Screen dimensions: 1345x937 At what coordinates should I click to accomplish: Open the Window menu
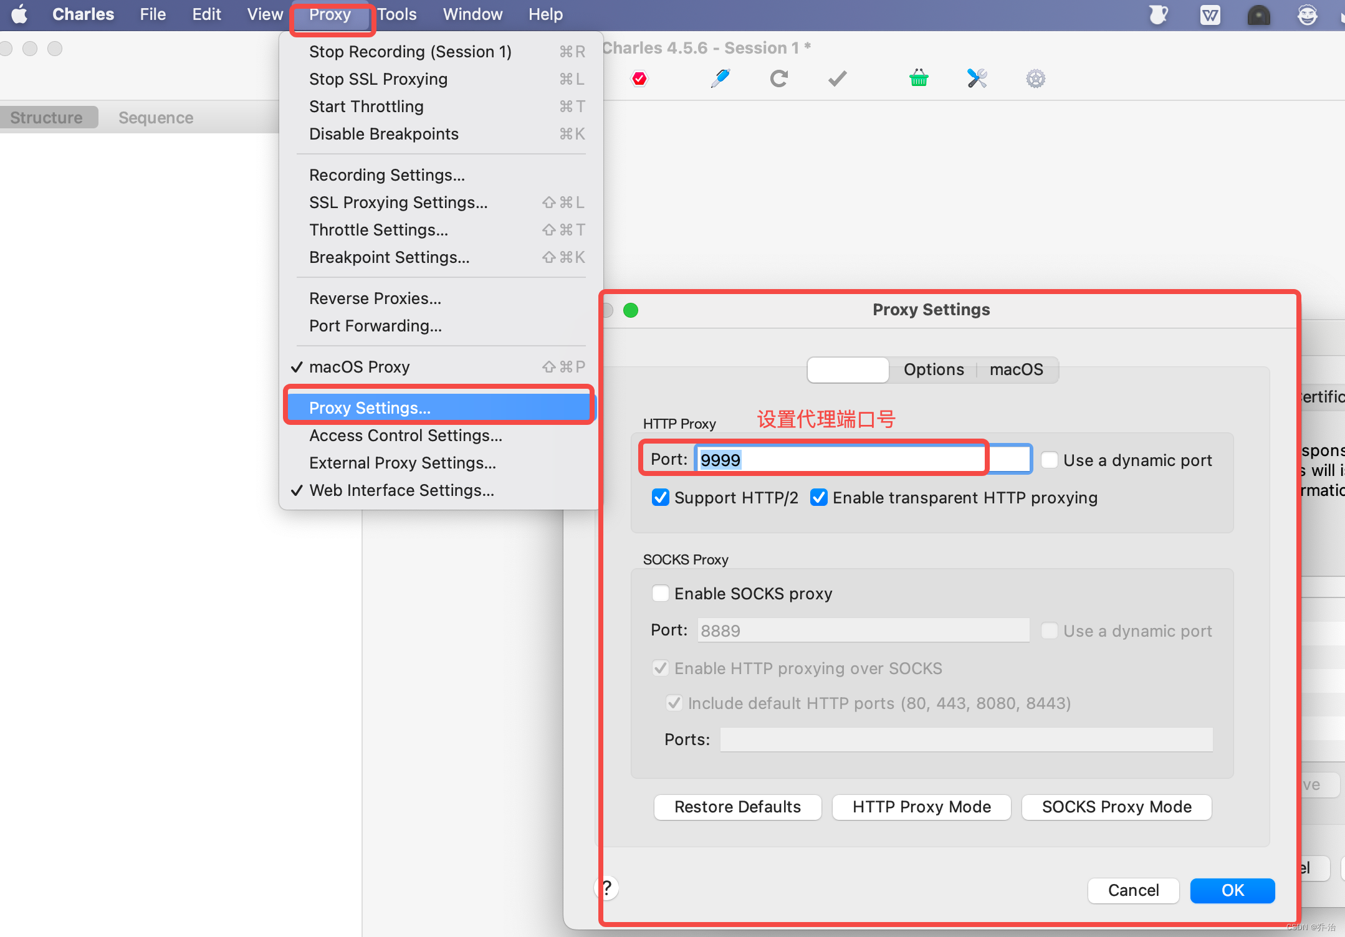(472, 14)
